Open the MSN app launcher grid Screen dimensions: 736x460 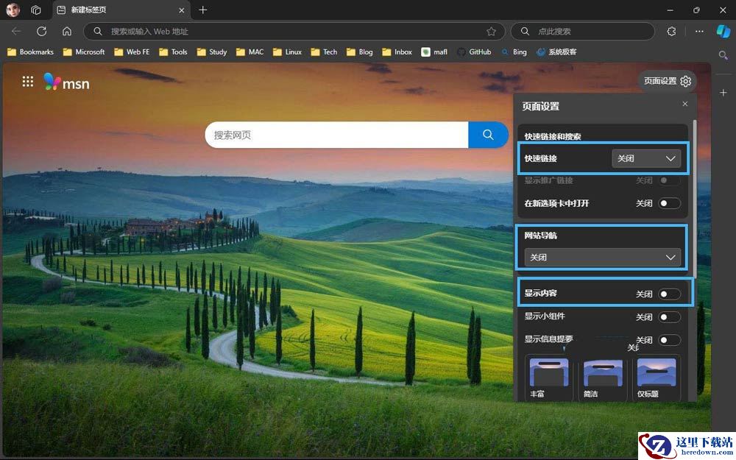(28, 82)
